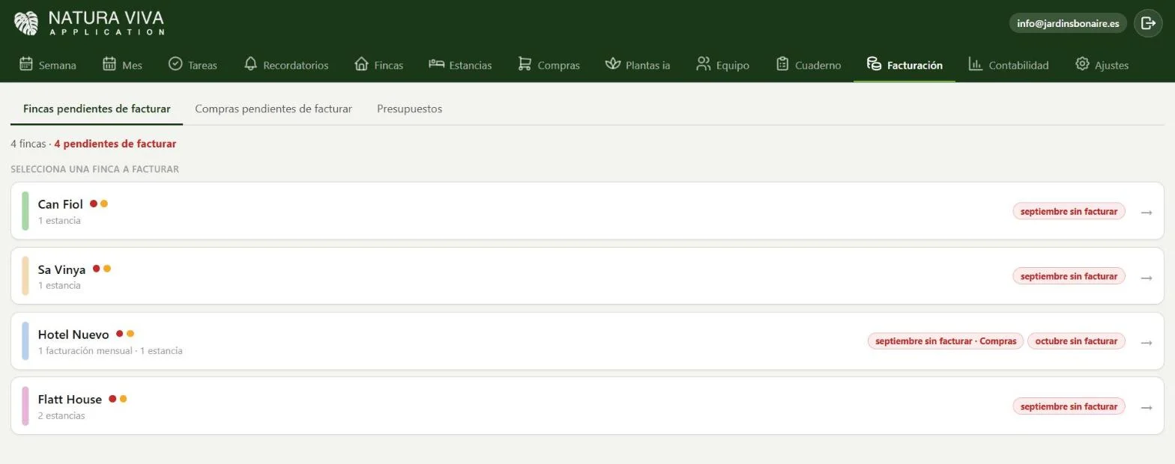This screenshot has width=1175, height=464.
Task: Click the '4 pendientes de facturar' red text
Action: [115, 144]
